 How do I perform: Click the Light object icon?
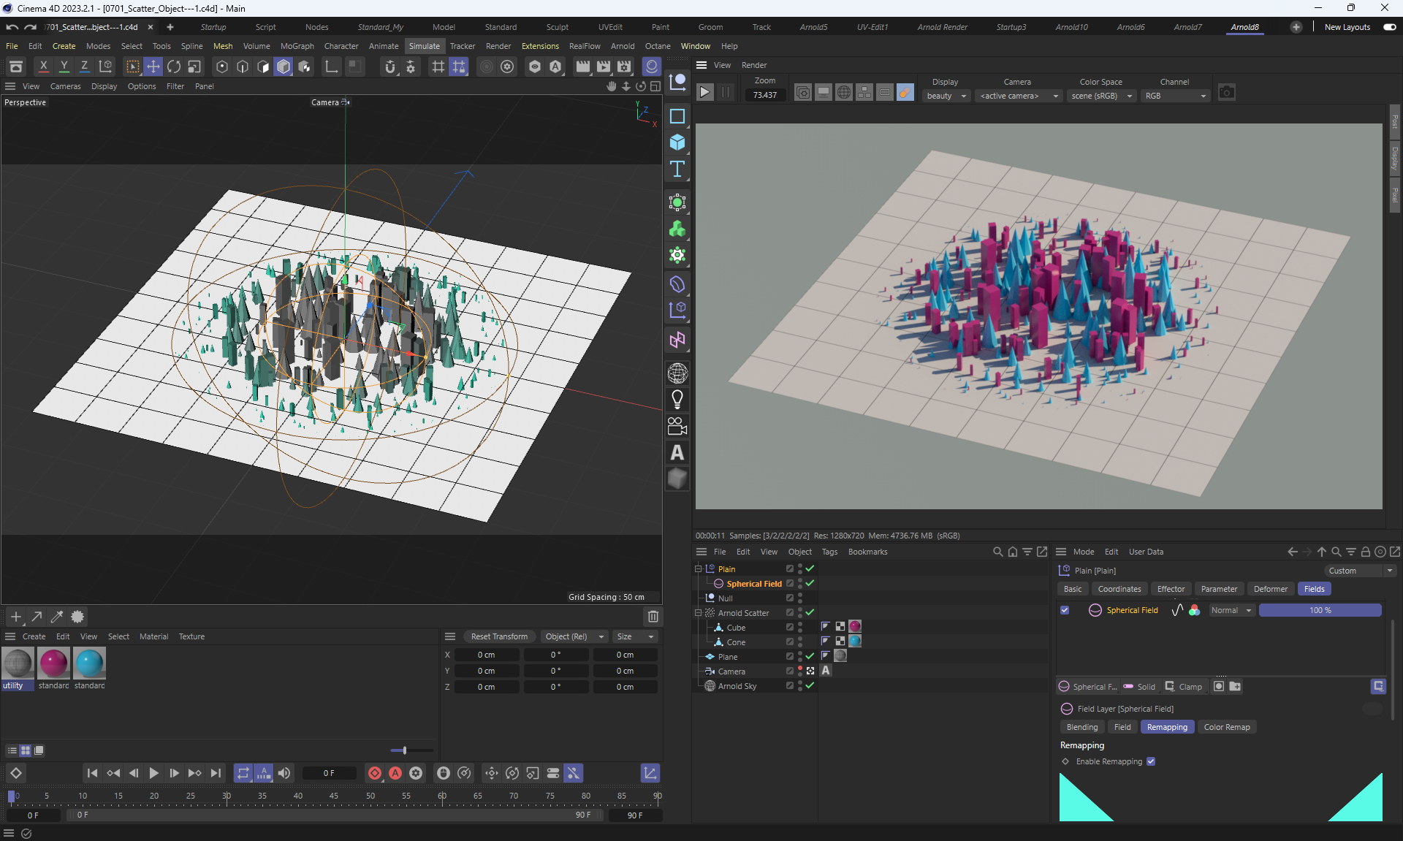[x=677, y=400]
